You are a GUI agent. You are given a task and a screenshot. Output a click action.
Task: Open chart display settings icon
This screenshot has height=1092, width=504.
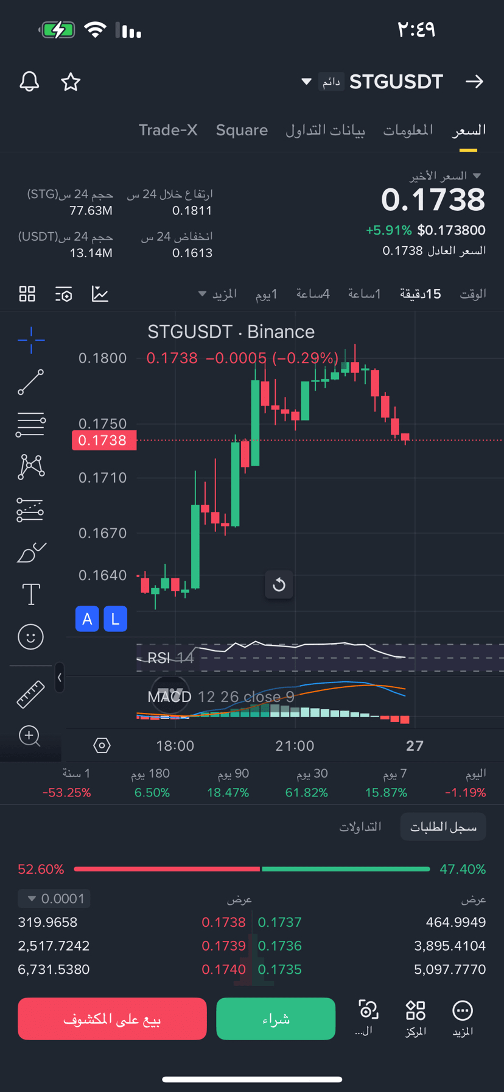pos(63,294)
